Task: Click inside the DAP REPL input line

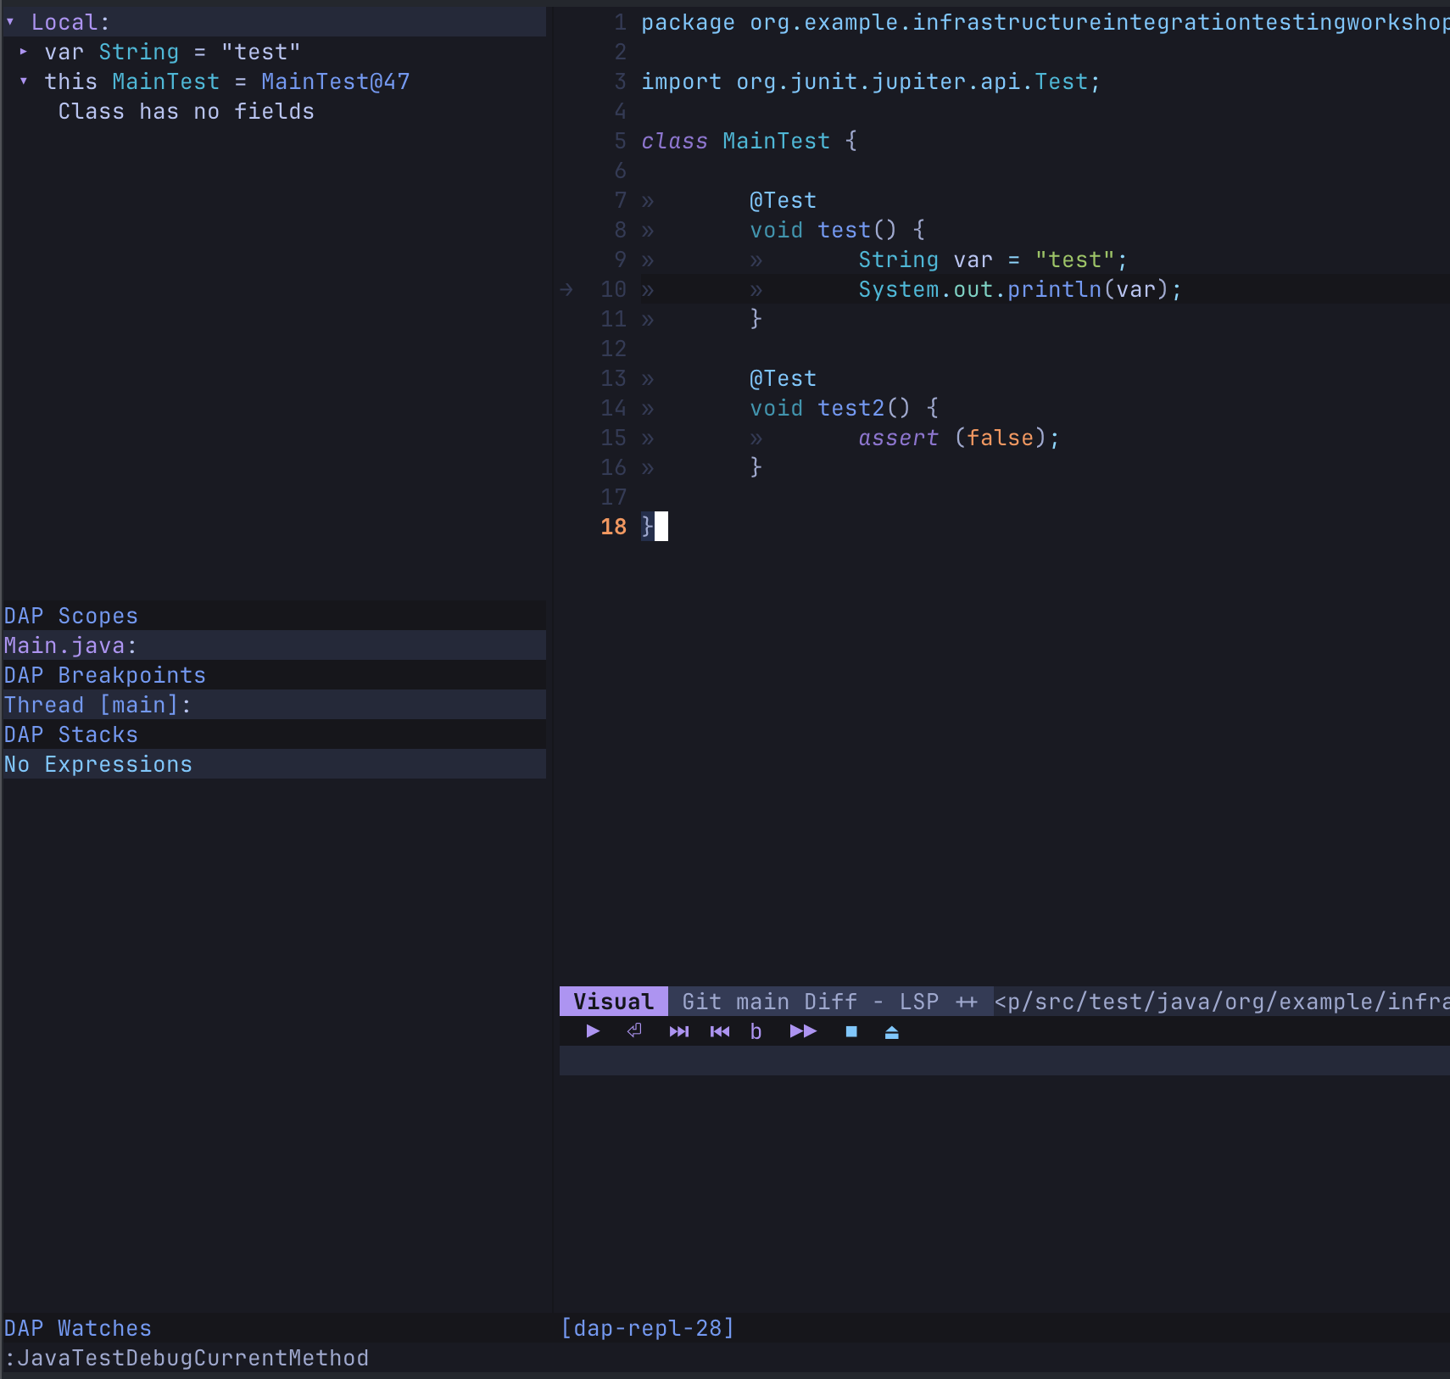Action: pos(1001,1061)
